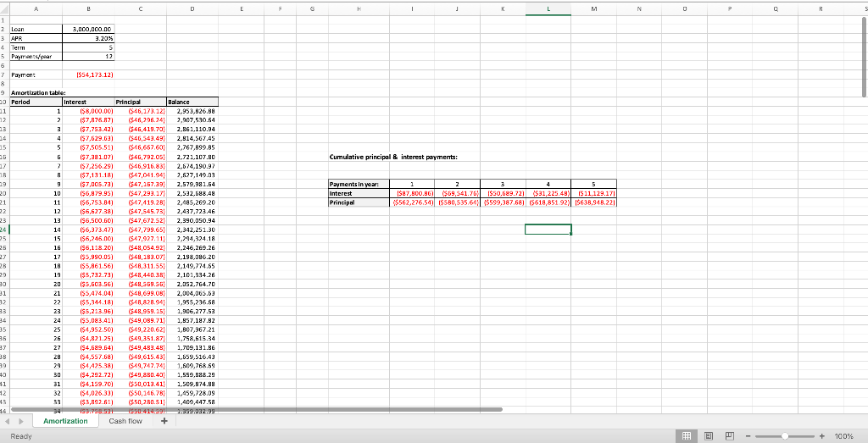
Task: Click the 100% zoom level indicator
Action: [x=844, y=436]
